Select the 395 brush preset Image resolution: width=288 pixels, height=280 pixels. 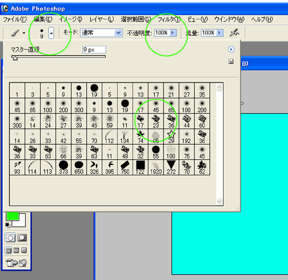tap(109, 167)
